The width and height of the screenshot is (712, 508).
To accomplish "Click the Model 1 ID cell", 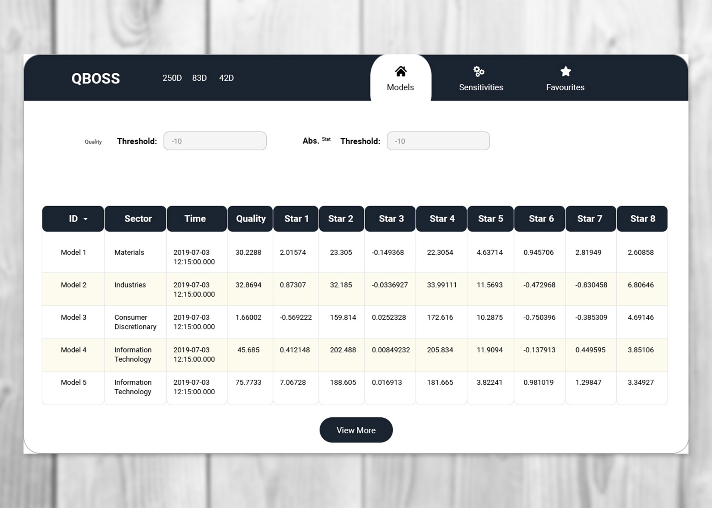I will (x=73, y=252).
